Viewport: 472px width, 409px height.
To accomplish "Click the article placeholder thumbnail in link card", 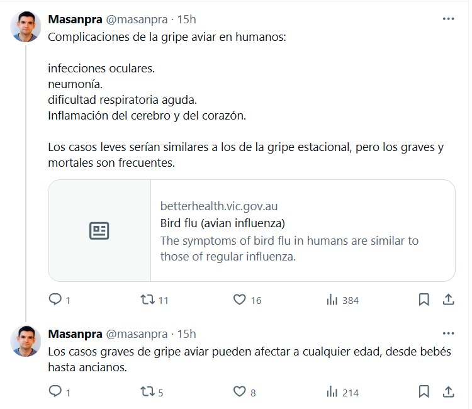I will 99,231.
